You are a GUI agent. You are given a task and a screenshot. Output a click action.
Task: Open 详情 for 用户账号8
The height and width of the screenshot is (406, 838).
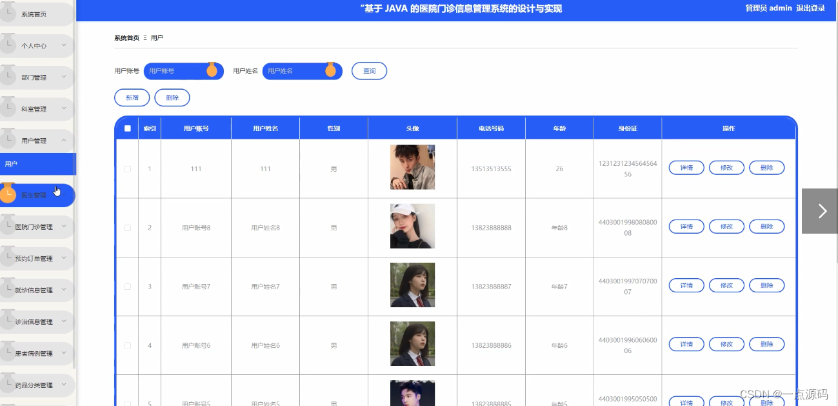(x=686, y=227)
